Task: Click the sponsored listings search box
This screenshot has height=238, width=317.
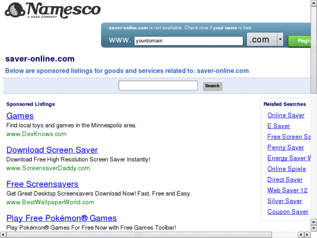Action: click(x=158, y=86)
